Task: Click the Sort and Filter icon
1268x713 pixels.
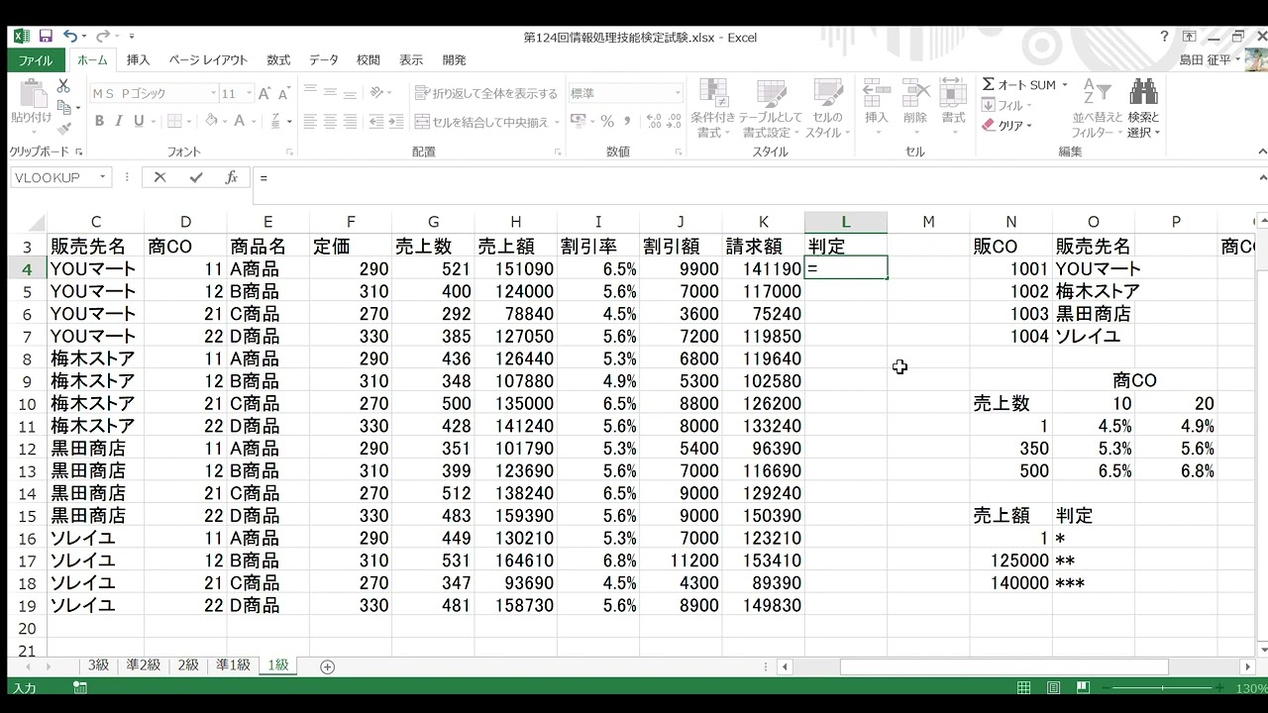Action: (x=1097, y=92)
